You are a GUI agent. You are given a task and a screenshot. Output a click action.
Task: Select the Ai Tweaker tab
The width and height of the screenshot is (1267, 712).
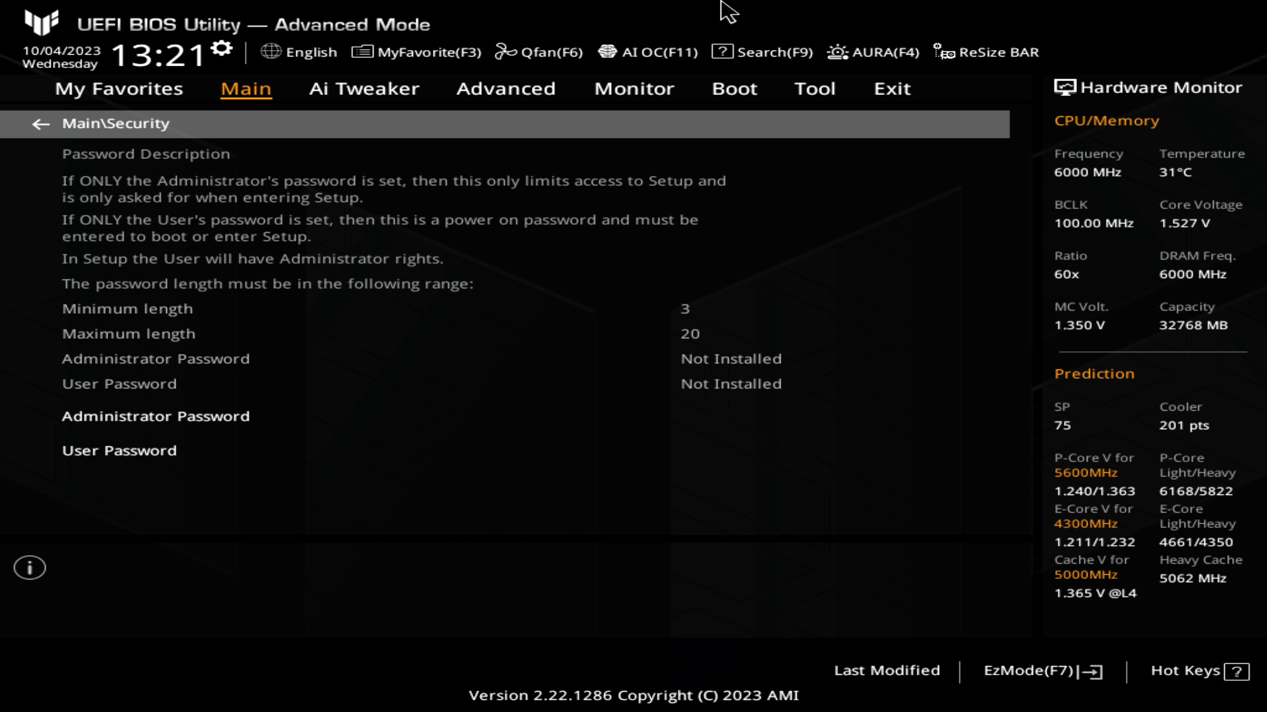pyautogui.click(x=365, y=88)
